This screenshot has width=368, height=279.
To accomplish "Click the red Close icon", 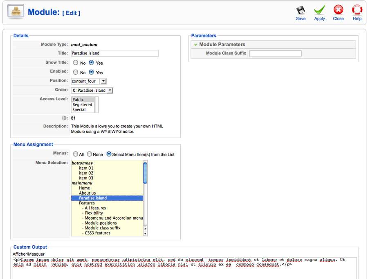I will pos(338,10).
